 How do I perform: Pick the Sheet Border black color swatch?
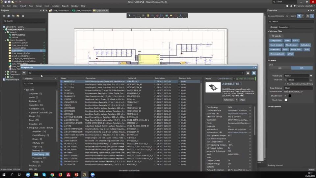coord(290,96)
